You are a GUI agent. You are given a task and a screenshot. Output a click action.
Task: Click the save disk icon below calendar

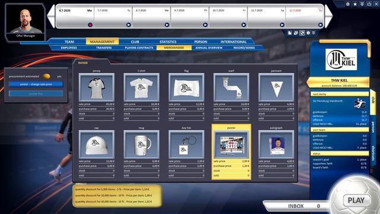290,33
